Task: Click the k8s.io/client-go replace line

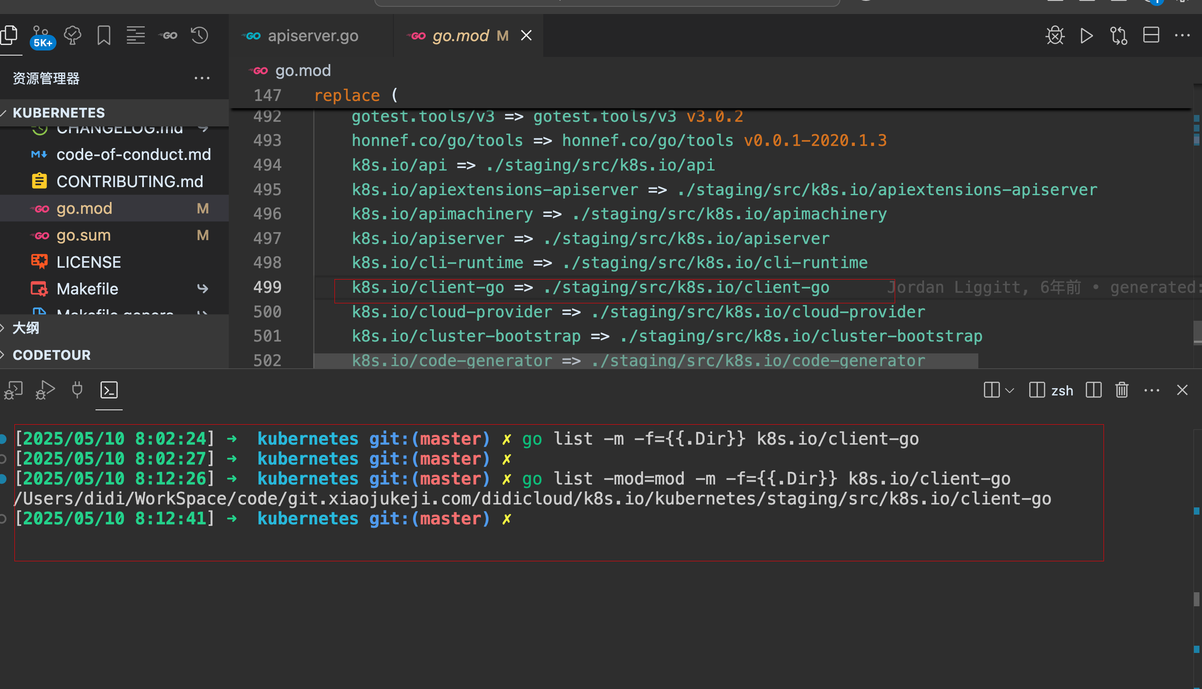Action: coord(590,287)
